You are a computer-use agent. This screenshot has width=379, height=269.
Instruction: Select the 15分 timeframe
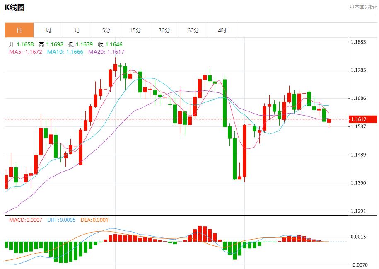(135, 30)
